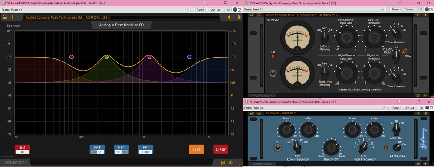Click the UI button in ACM70SA
This screenshot has width=434, height=167.
tap(421, 10)
